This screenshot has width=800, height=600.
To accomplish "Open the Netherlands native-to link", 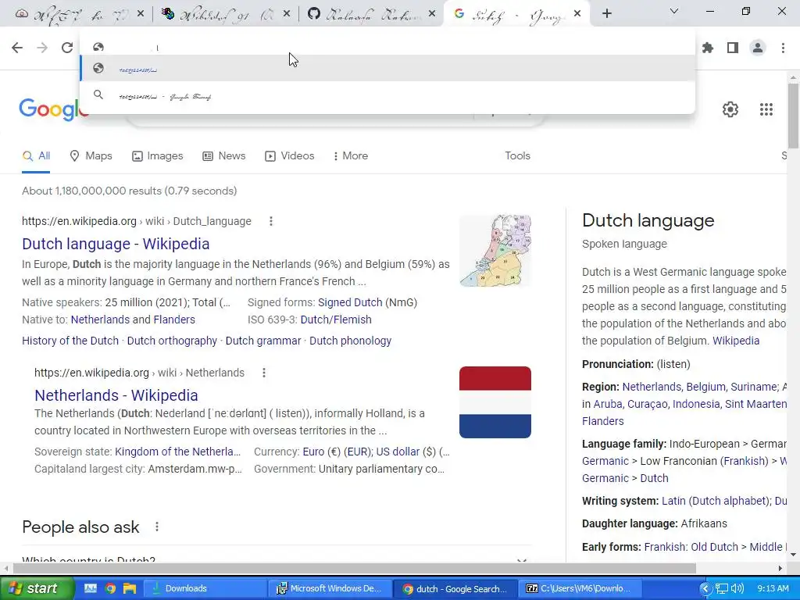I will [x=100, y=320].
